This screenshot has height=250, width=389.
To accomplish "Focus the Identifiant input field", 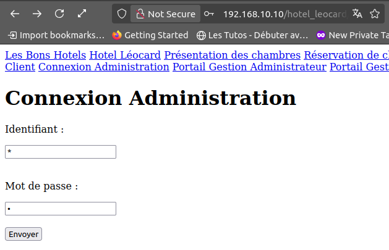I will point(61,152).
